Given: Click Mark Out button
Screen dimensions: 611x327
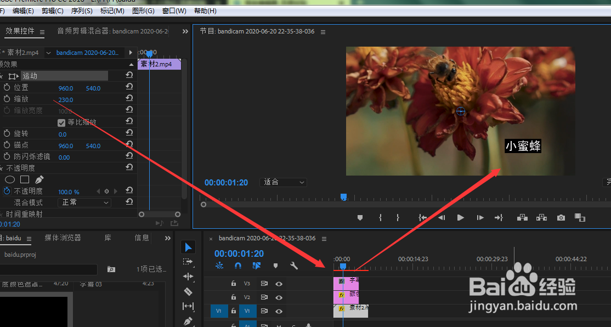Looking at the screenshot, I should tap(398, 218).
